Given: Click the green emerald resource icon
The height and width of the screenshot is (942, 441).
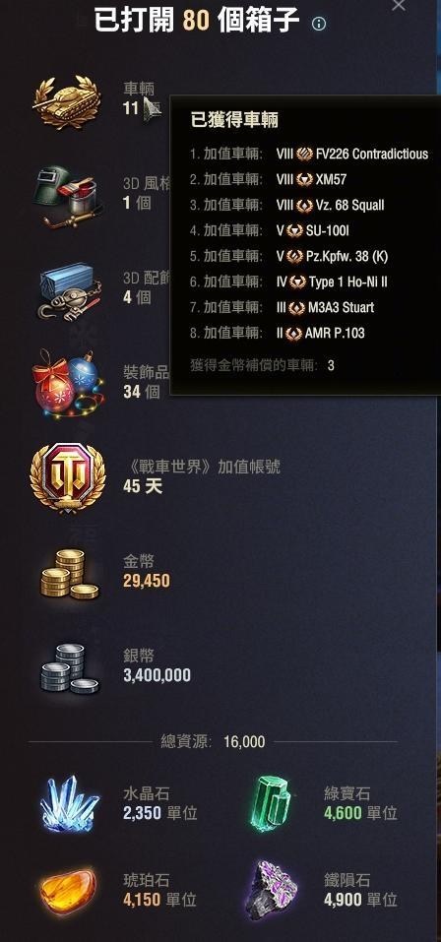Looking at the screenshot, I should [271, 804].
